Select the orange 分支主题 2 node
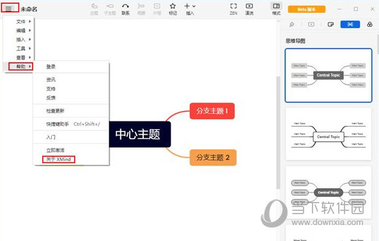The width and height of the screenshot is (379, 241). [x=213, y=158]
